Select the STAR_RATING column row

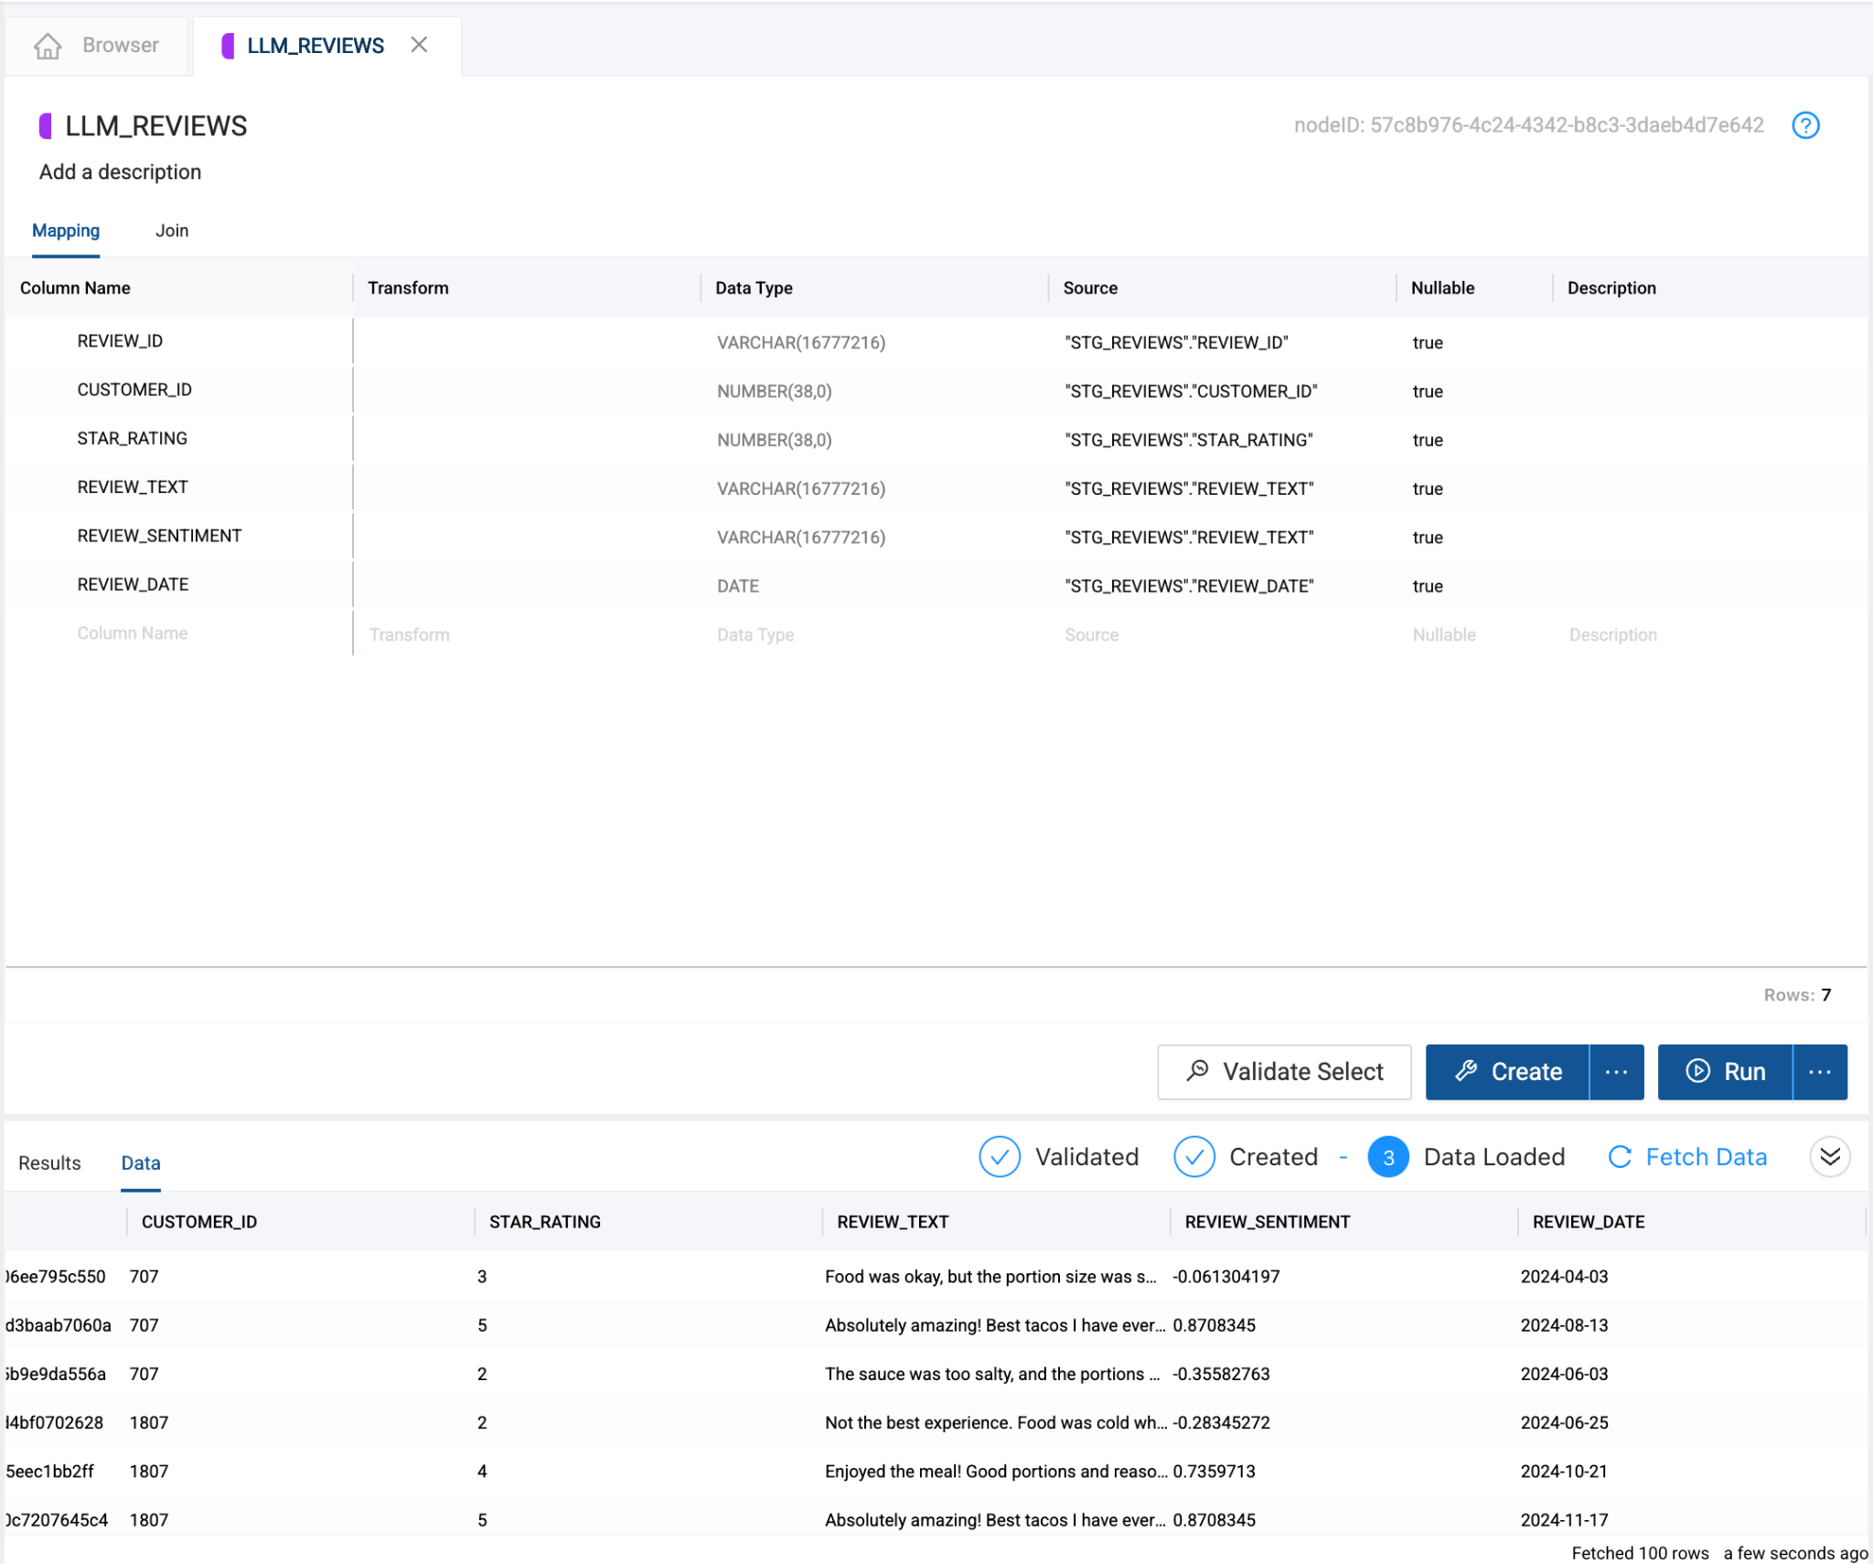(x=936, y=439)
